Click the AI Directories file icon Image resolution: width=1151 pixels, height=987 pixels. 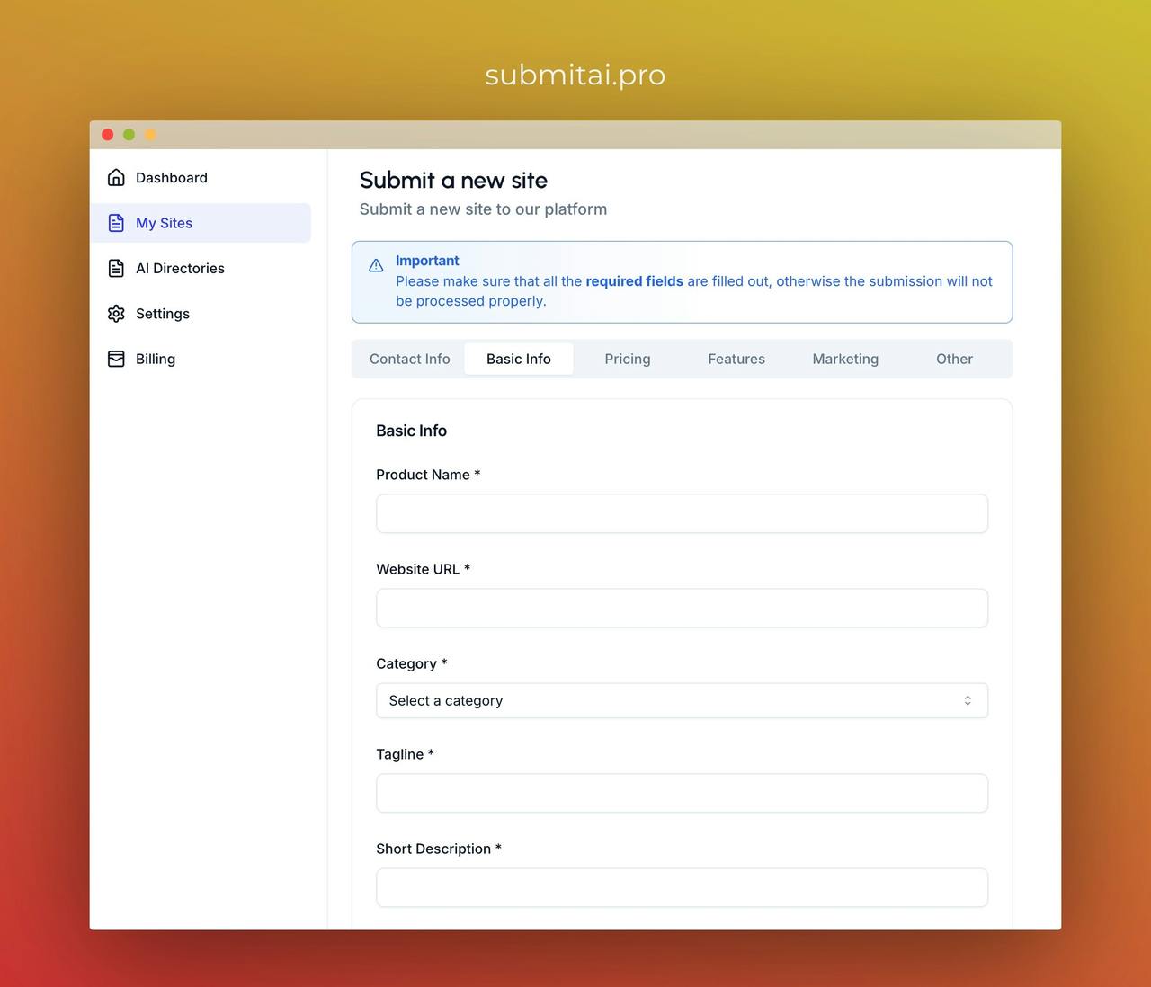[x=116, y=268]
